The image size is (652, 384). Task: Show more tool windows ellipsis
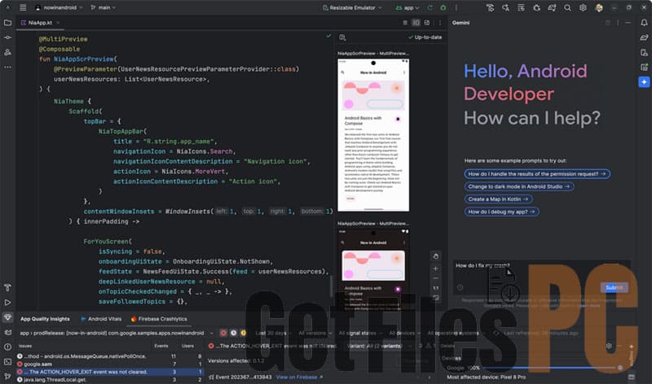(7, 67)
